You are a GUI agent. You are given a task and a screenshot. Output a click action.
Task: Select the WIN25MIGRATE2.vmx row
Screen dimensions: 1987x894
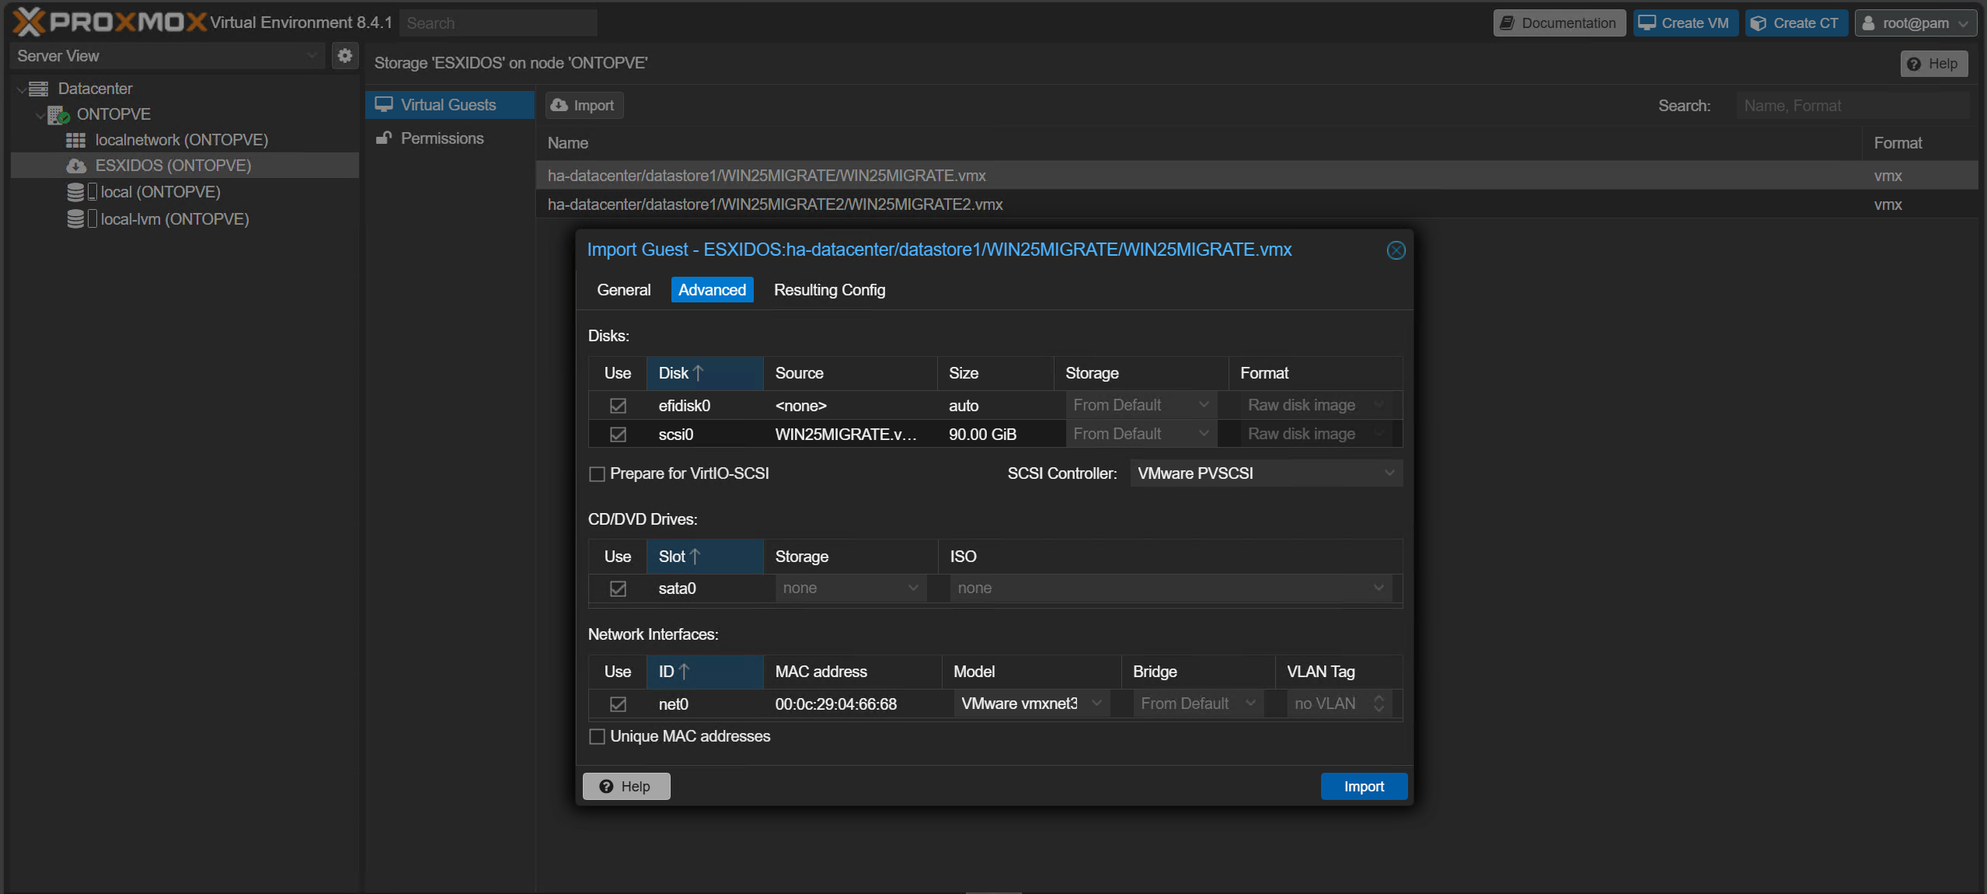click(1257, 204)
